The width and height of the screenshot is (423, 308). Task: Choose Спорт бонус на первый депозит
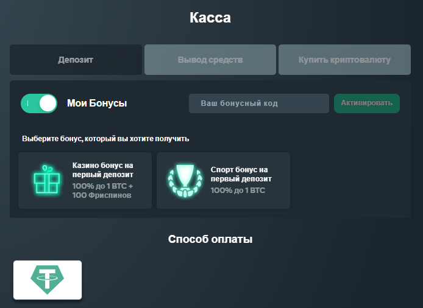223,180
